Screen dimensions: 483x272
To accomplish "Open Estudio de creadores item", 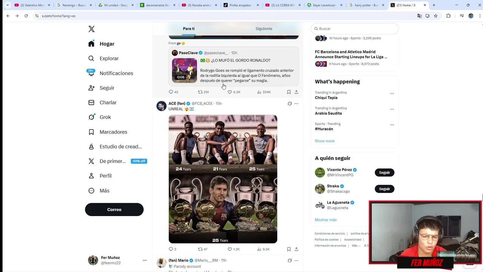I will tap(115, 147).
